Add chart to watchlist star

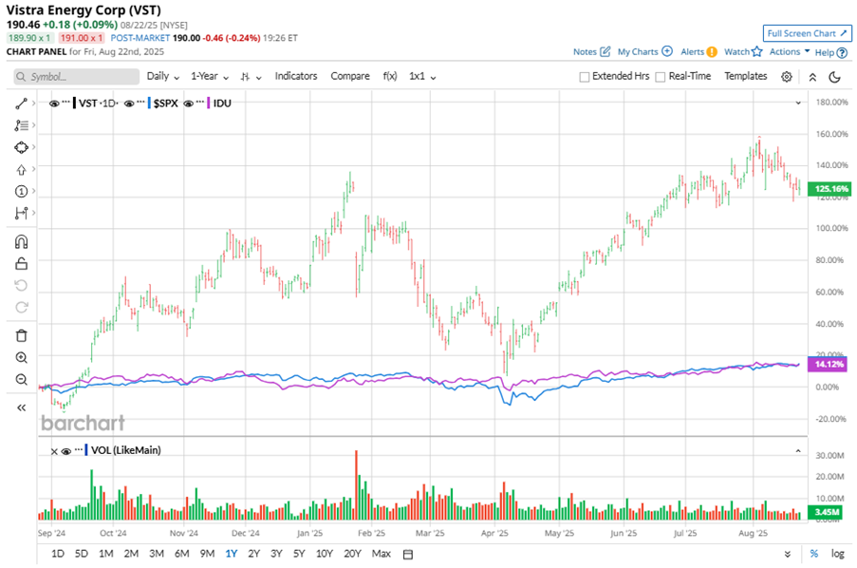pyautogui.click(x=757, y=51)
